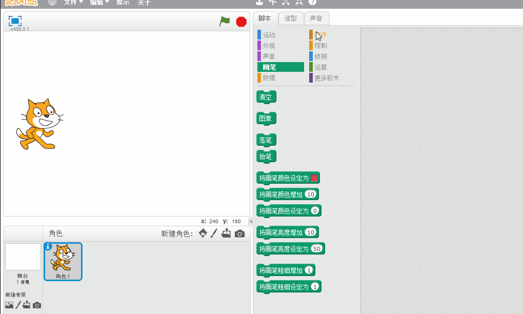Choose backdrop from library icon
523x314 pixels.
point(9,305)
